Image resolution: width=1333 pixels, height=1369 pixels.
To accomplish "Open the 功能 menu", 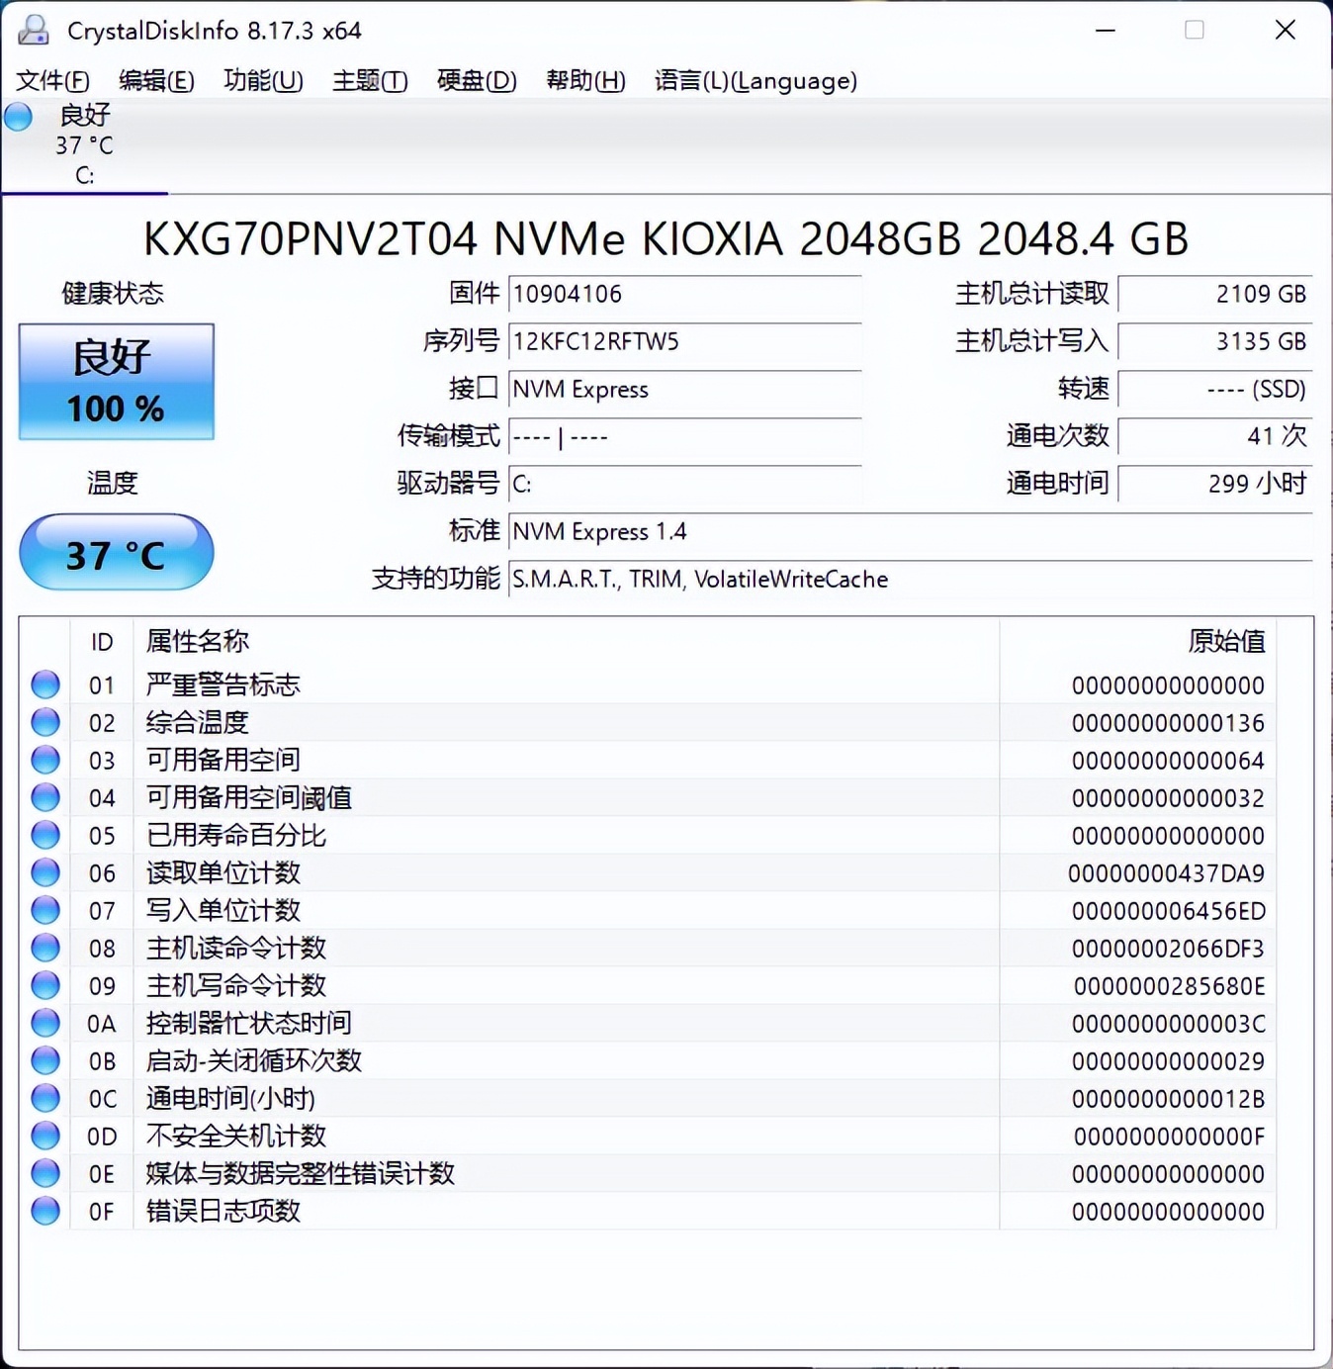I will coord(261,81).
